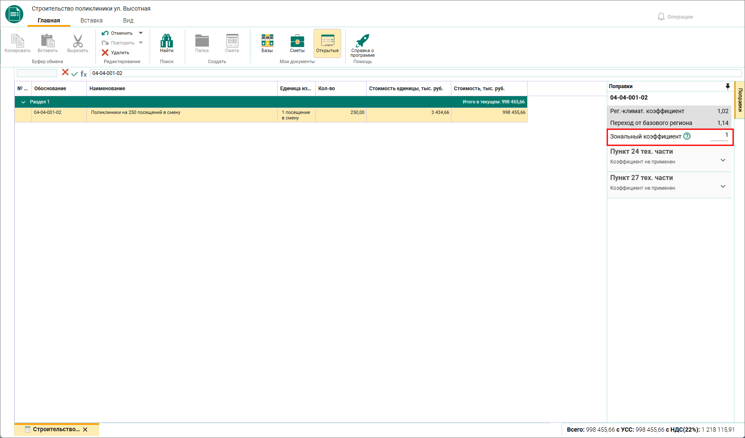
Task: Click Рег.-климат. коэффициент row
Action: tap(669, 111)
